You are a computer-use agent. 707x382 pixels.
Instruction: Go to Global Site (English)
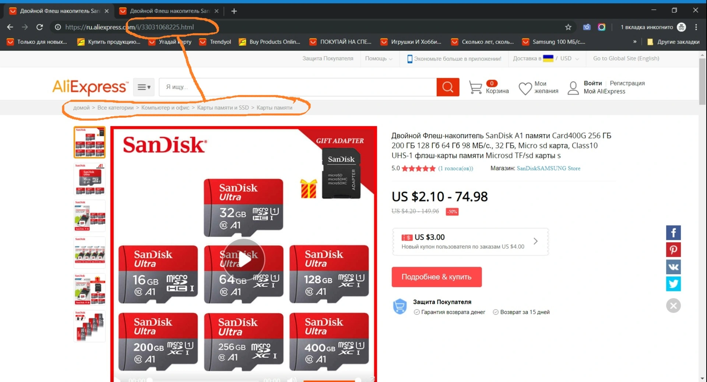click(626, 59)
